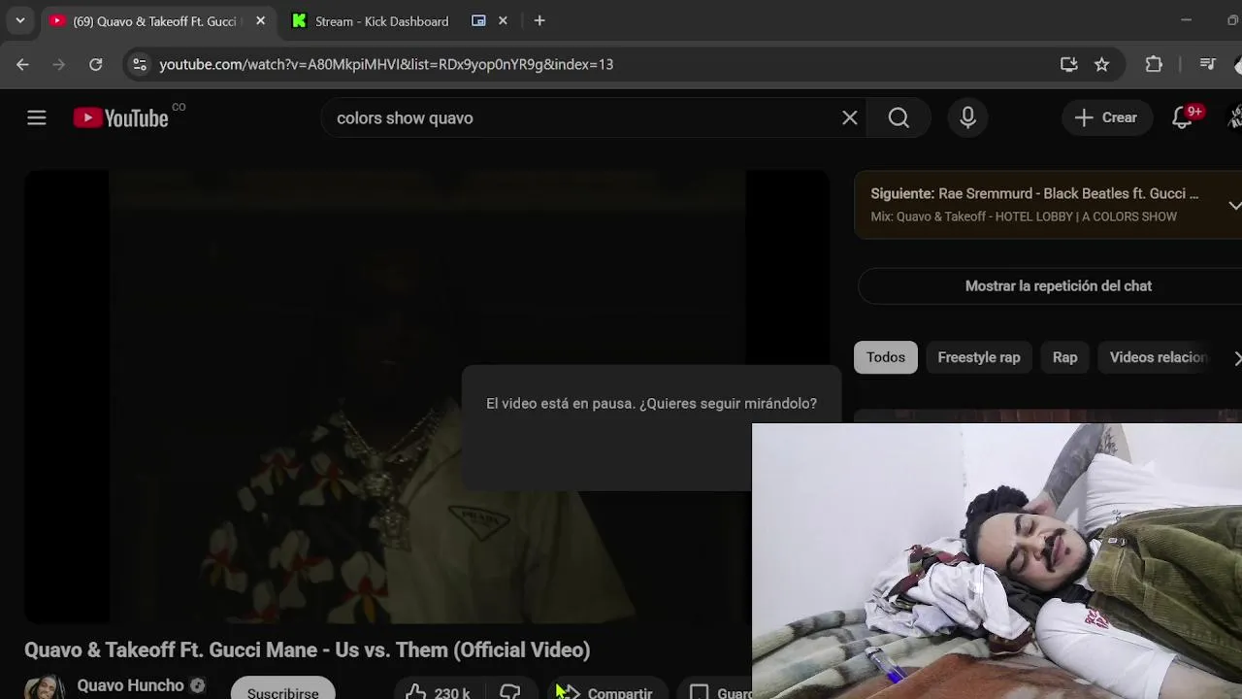Open the Quavo Huncho channel name link
1242x699 pixels.
[x=130, y=685]
